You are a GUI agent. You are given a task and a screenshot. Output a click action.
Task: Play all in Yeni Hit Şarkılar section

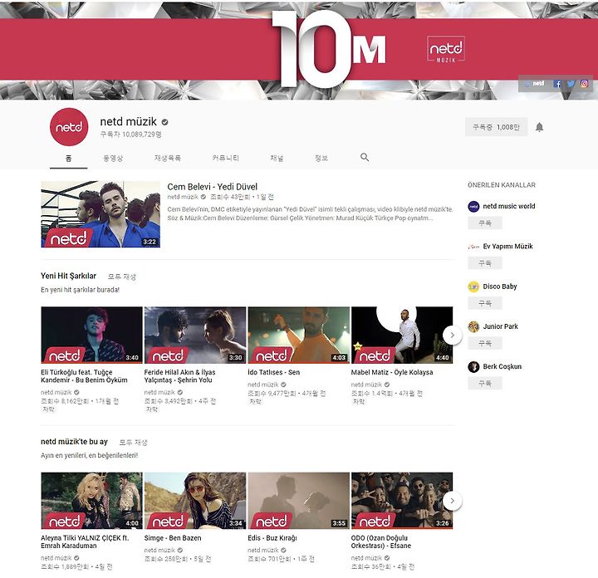click(x=121, y=277)
